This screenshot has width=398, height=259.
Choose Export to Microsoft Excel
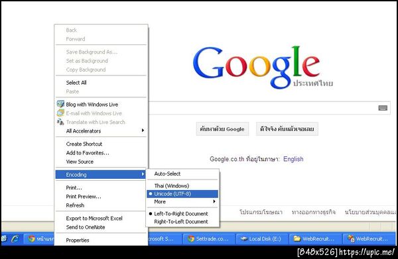click(x=101, y=219)
